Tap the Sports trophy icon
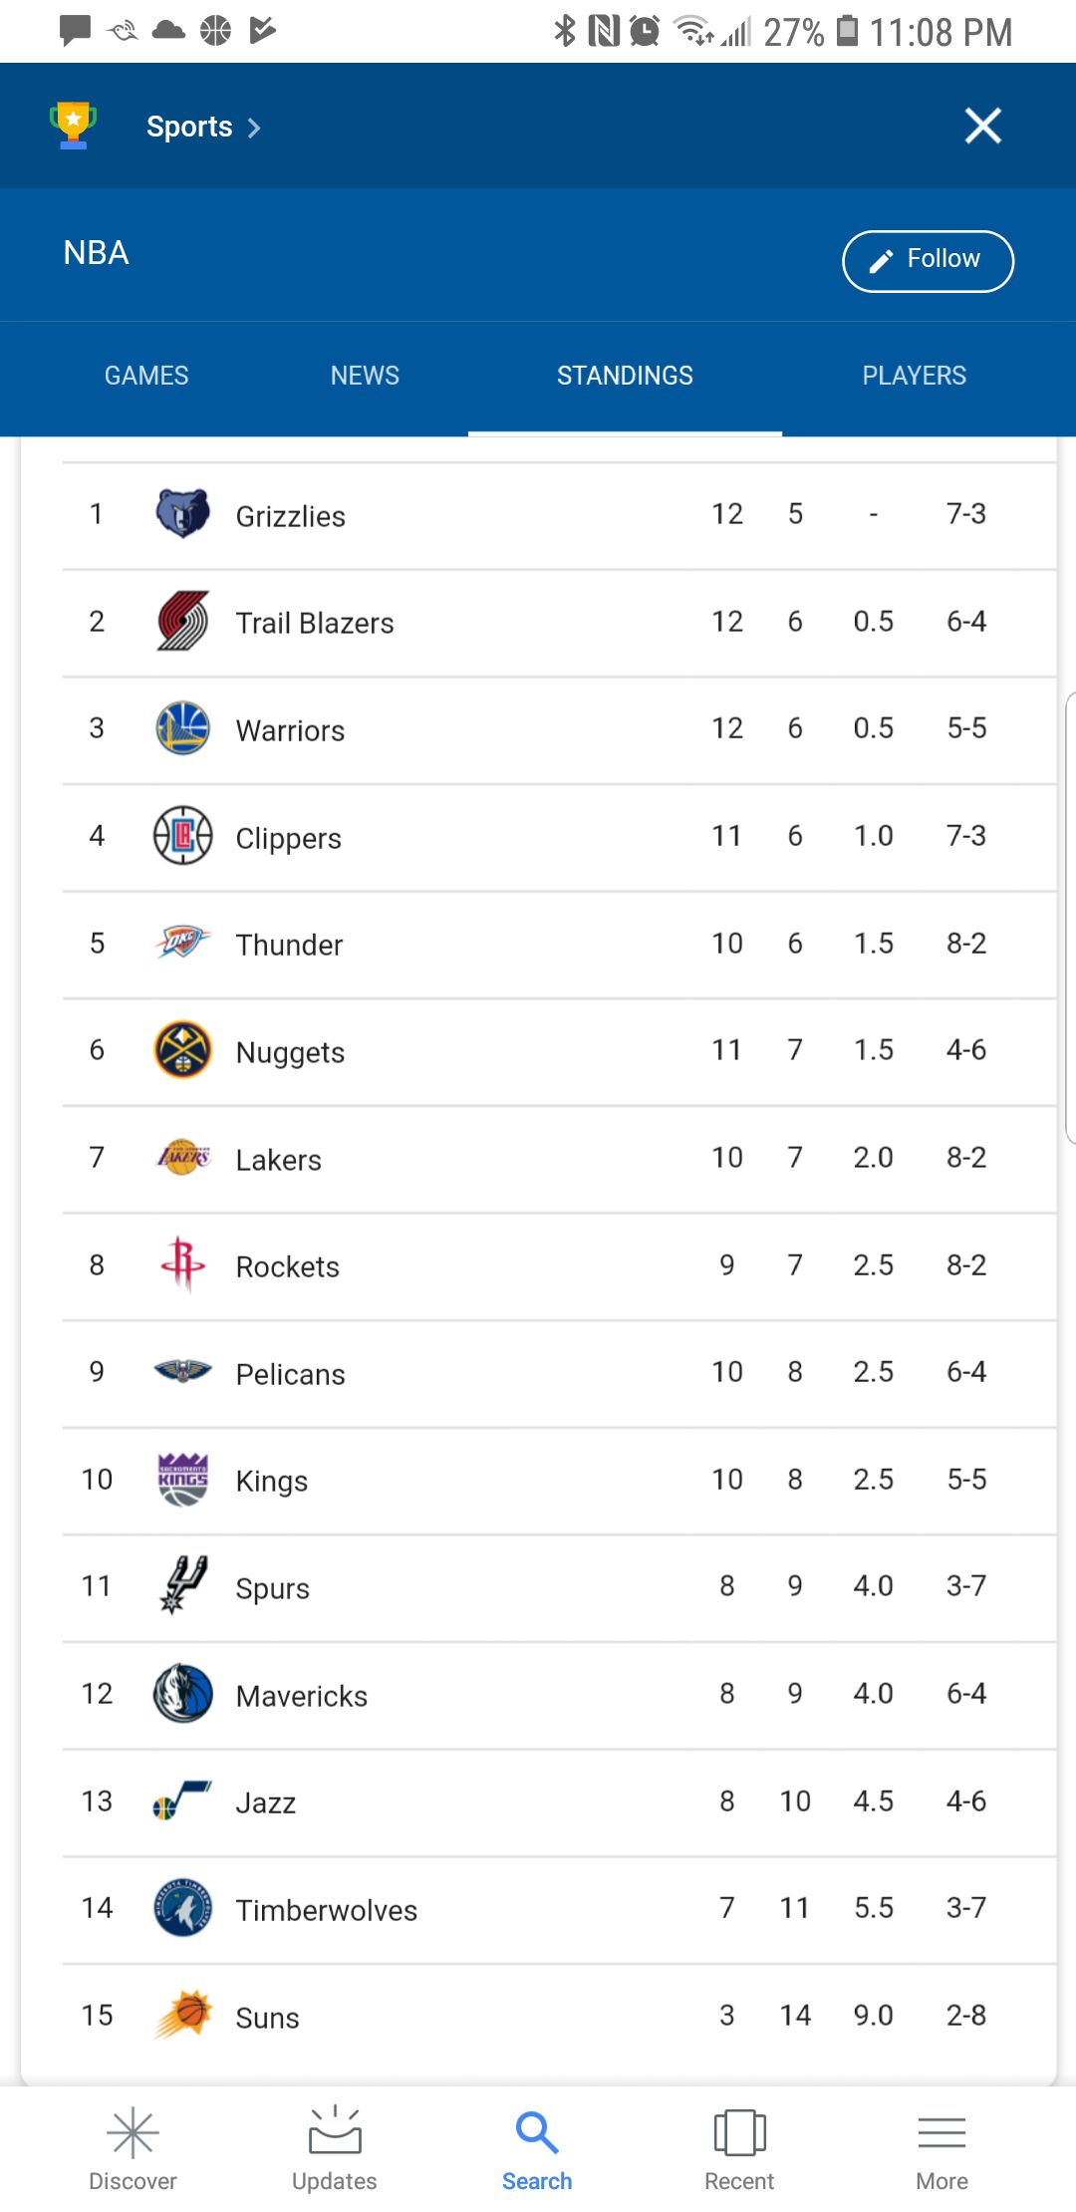 pyautogui.click(x=71, y=126)
